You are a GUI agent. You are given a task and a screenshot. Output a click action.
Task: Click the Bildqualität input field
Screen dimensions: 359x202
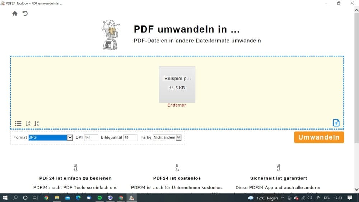[130, 137]
